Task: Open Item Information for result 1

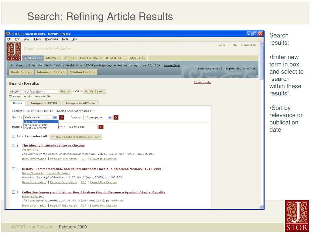Action: pos(34,159)
